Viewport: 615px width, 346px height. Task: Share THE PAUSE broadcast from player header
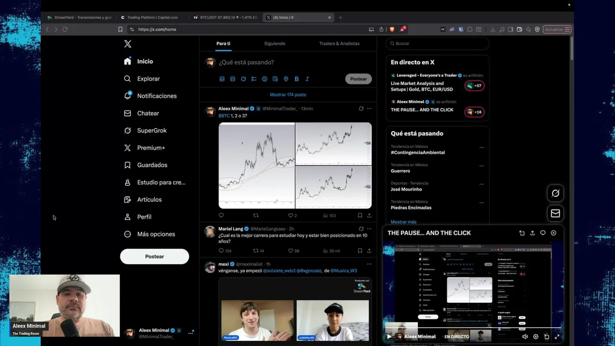click(x=532, y=233)
